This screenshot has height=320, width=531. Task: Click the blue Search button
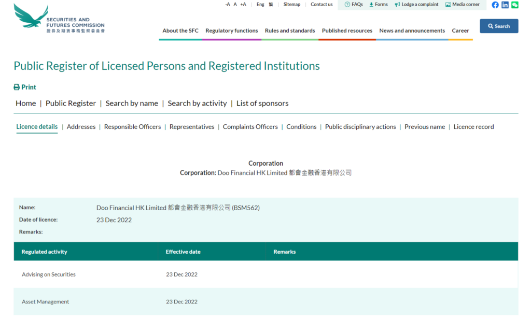click(499, 26)
